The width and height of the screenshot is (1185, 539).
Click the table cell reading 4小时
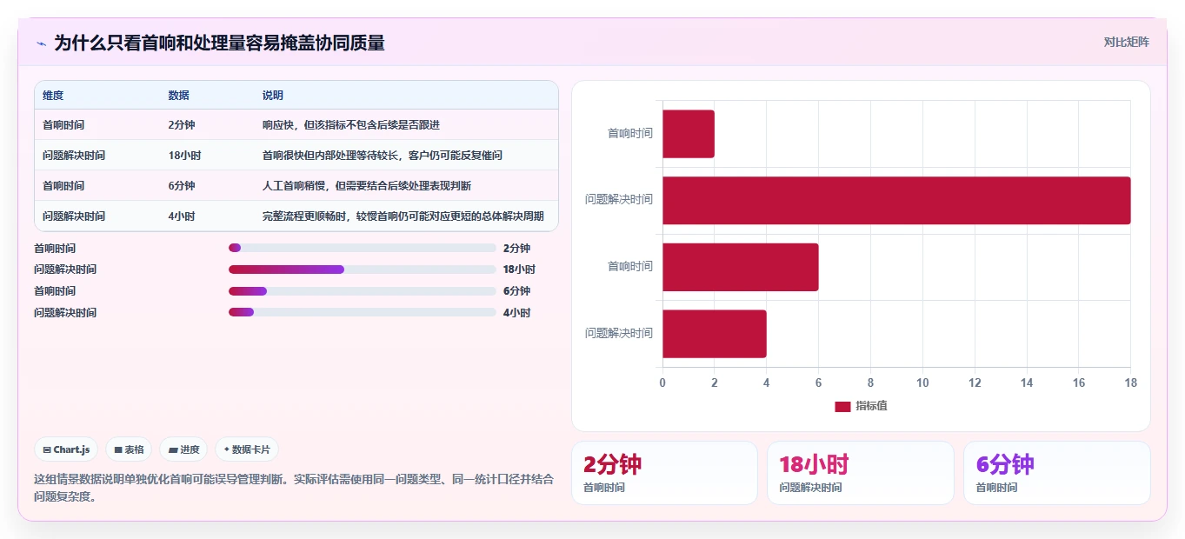pyautogui.click(x=182, y=216)
